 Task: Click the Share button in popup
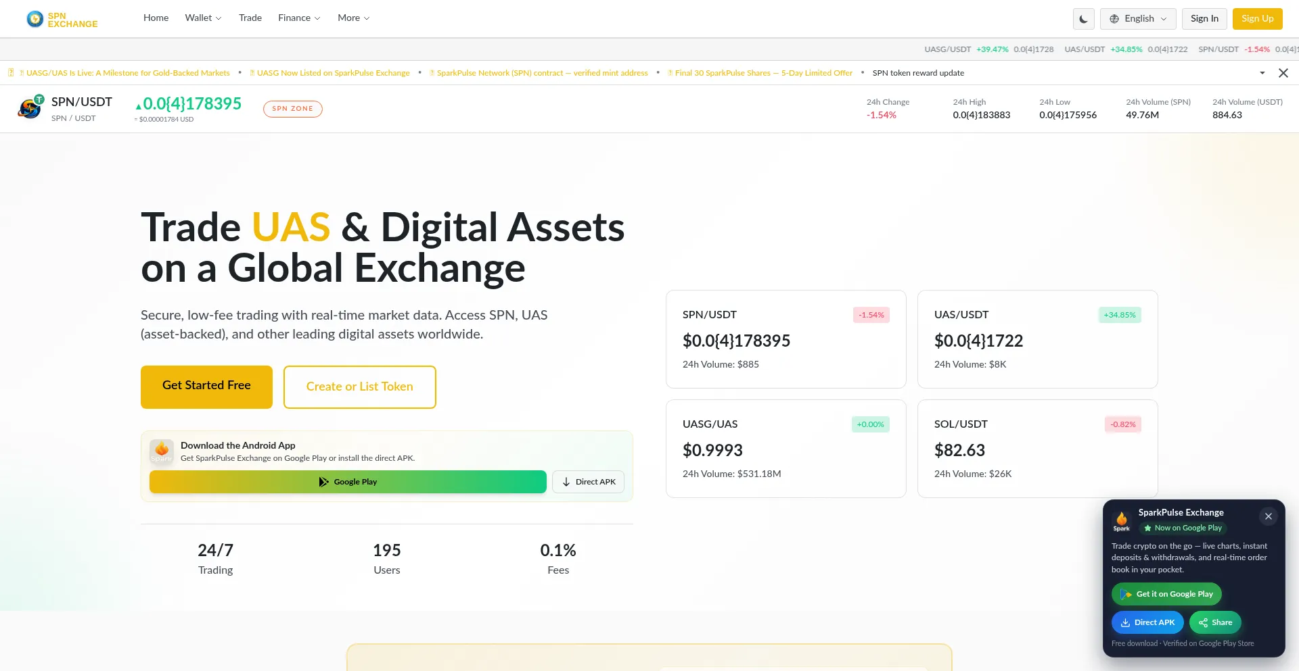(x=1215, y=622)
